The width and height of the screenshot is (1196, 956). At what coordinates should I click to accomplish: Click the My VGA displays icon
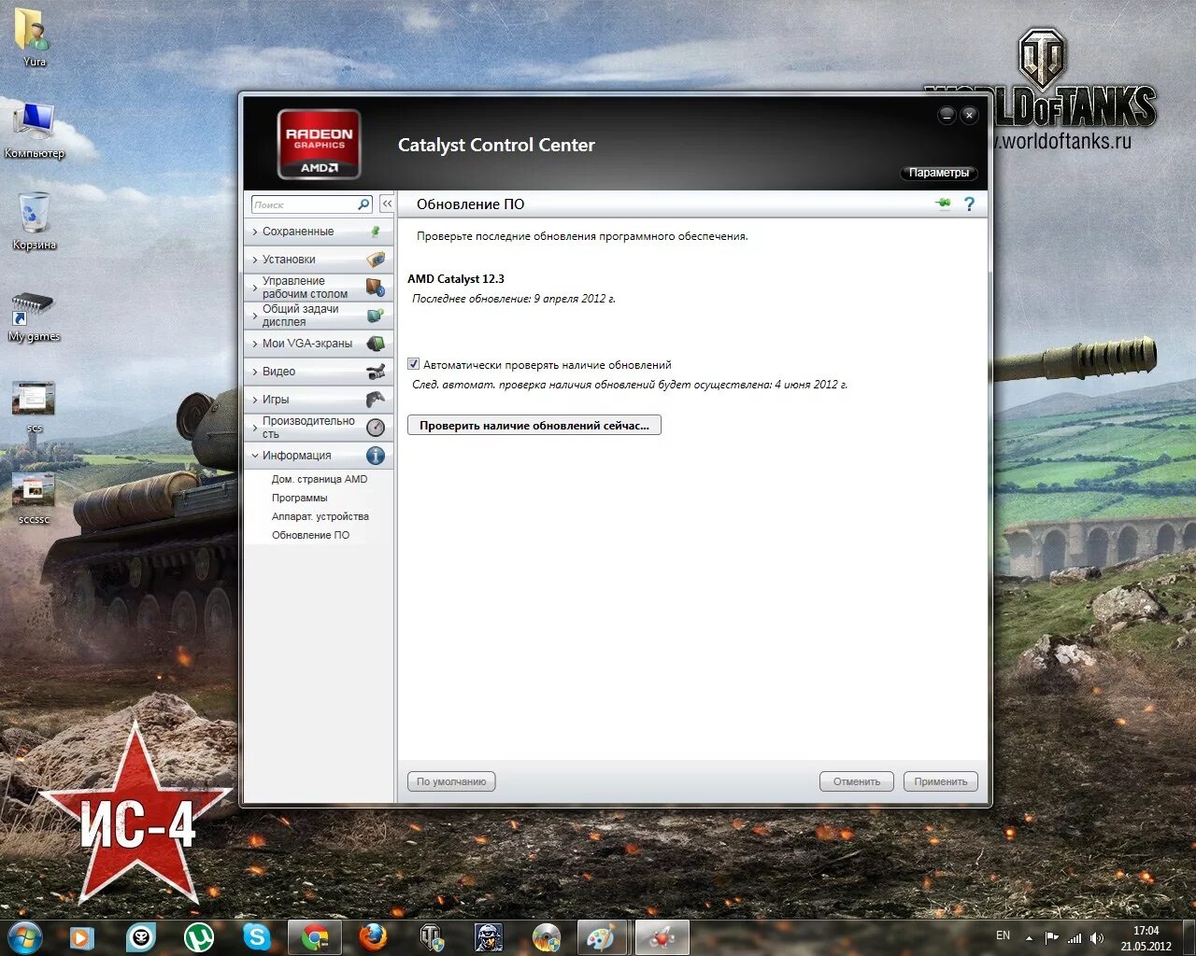(x=376, y=344)
